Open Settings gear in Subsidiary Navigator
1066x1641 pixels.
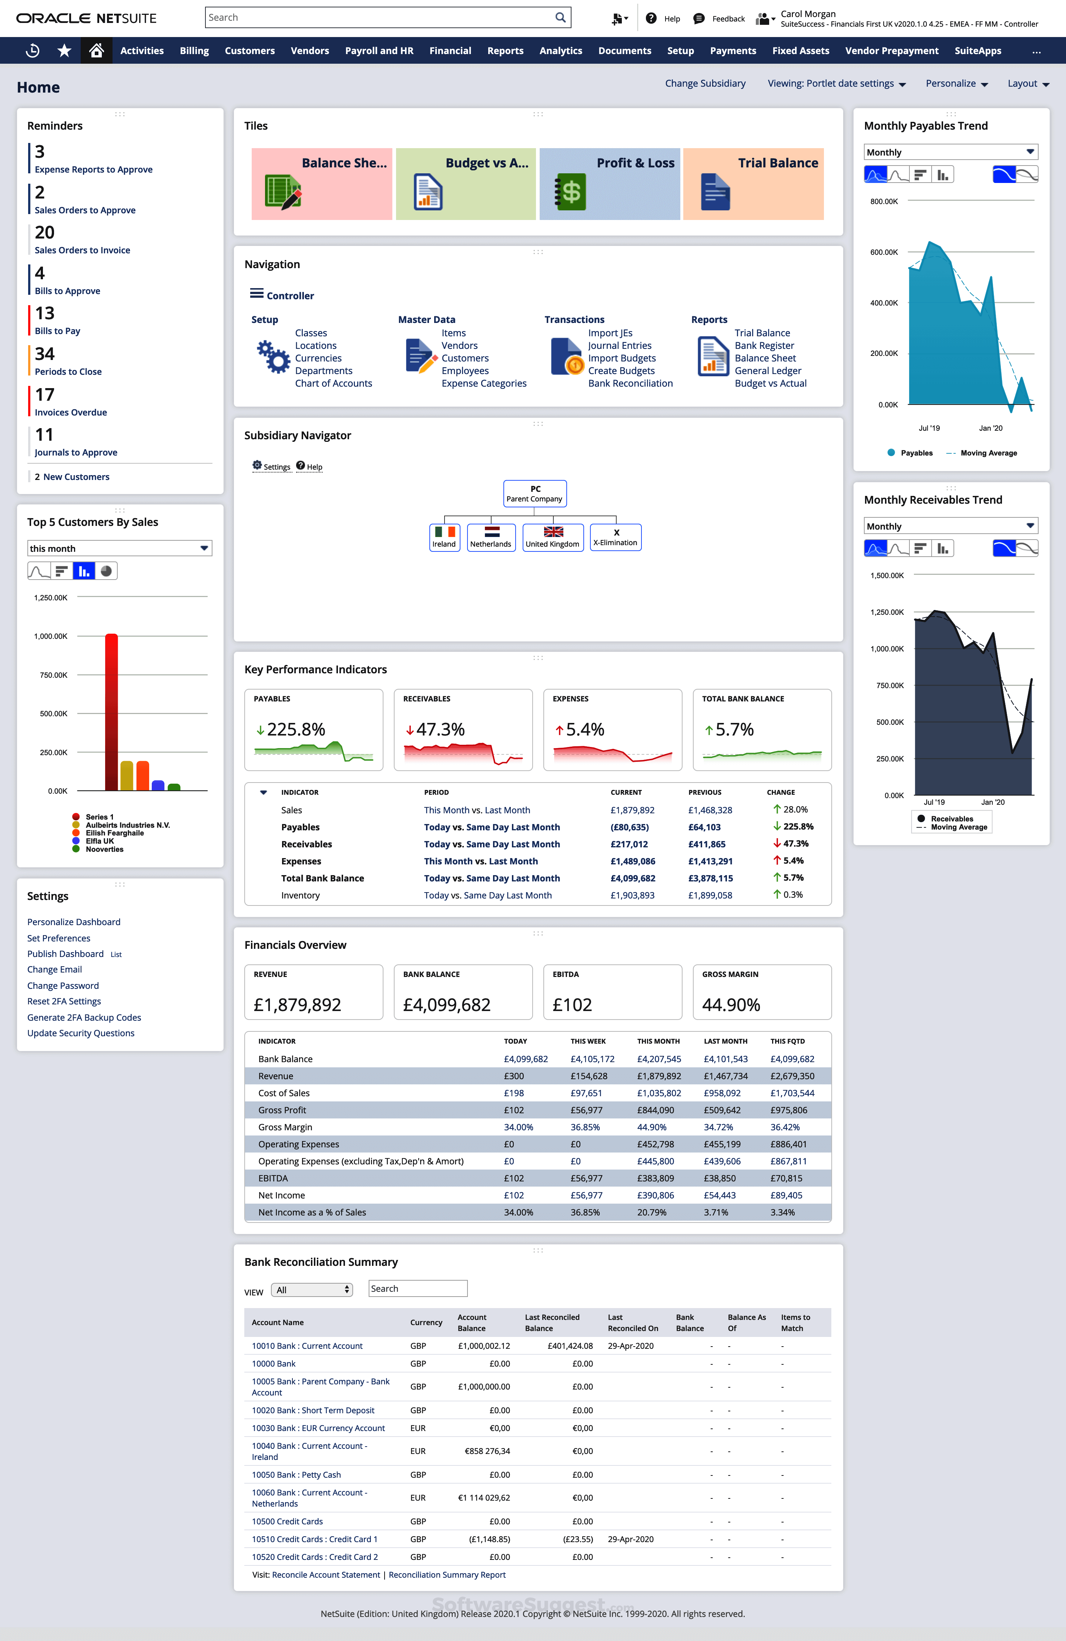point(257,466)
